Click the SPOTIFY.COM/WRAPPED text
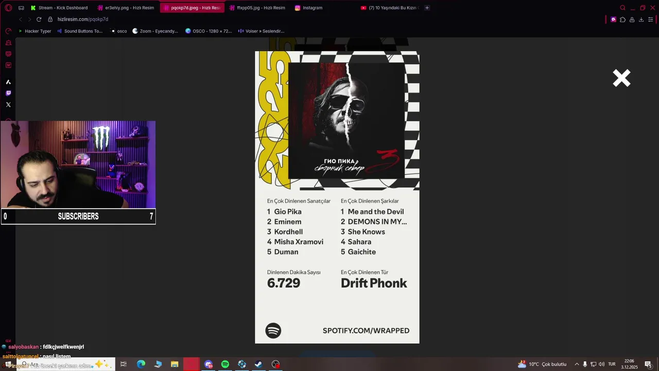This screenshot has height=371, width=659. (366, 331)
